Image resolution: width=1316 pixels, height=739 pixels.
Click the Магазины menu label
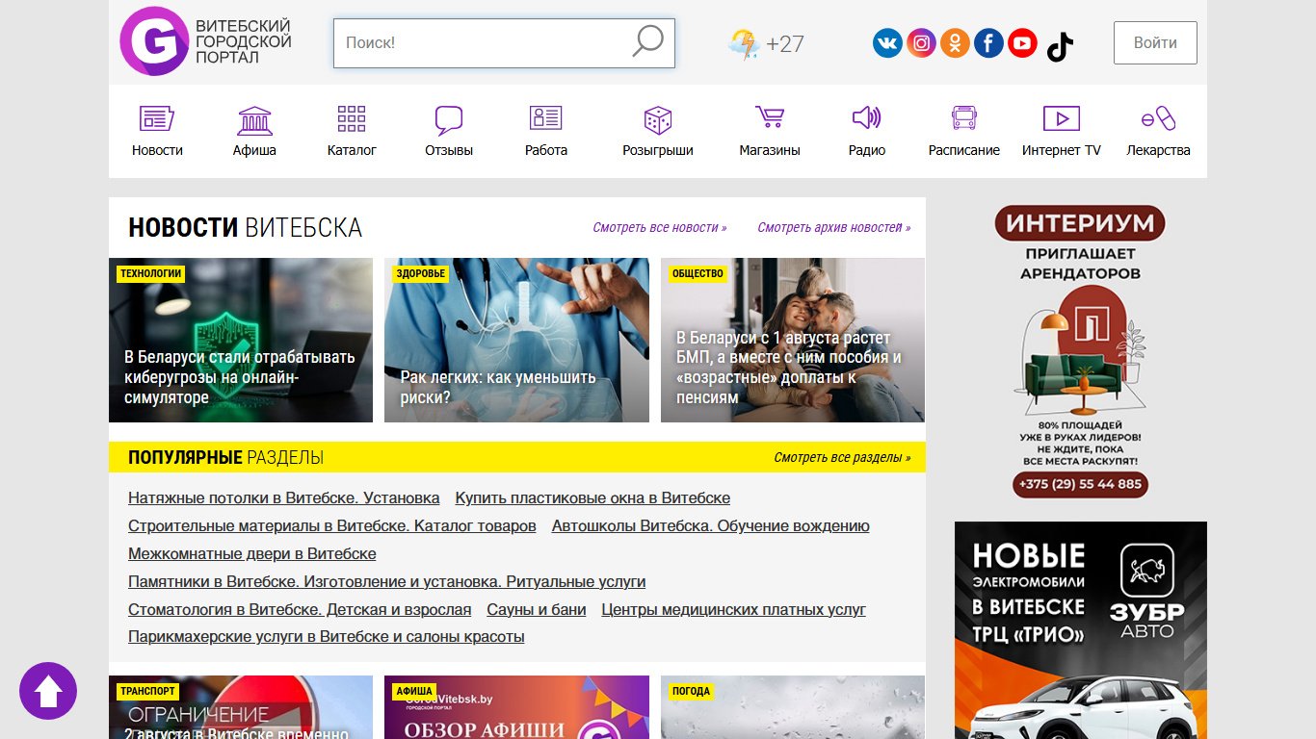click(770, 150)
